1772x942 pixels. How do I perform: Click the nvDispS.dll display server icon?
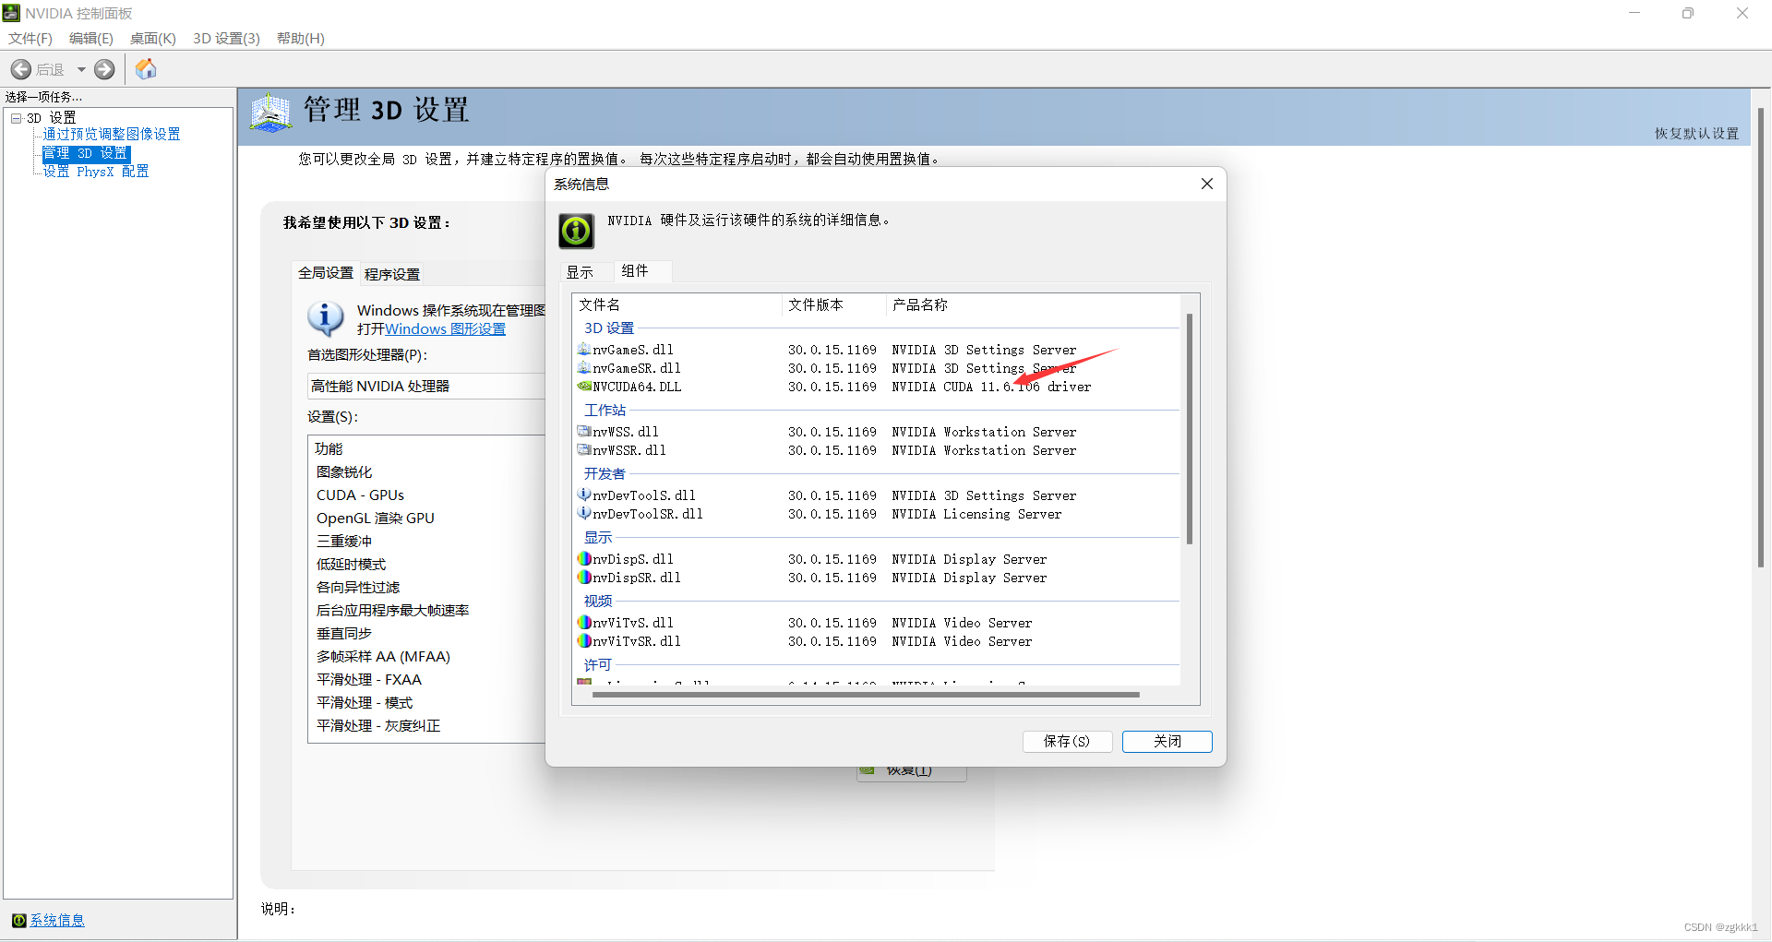pyautogui.click(x=584, y=558)
